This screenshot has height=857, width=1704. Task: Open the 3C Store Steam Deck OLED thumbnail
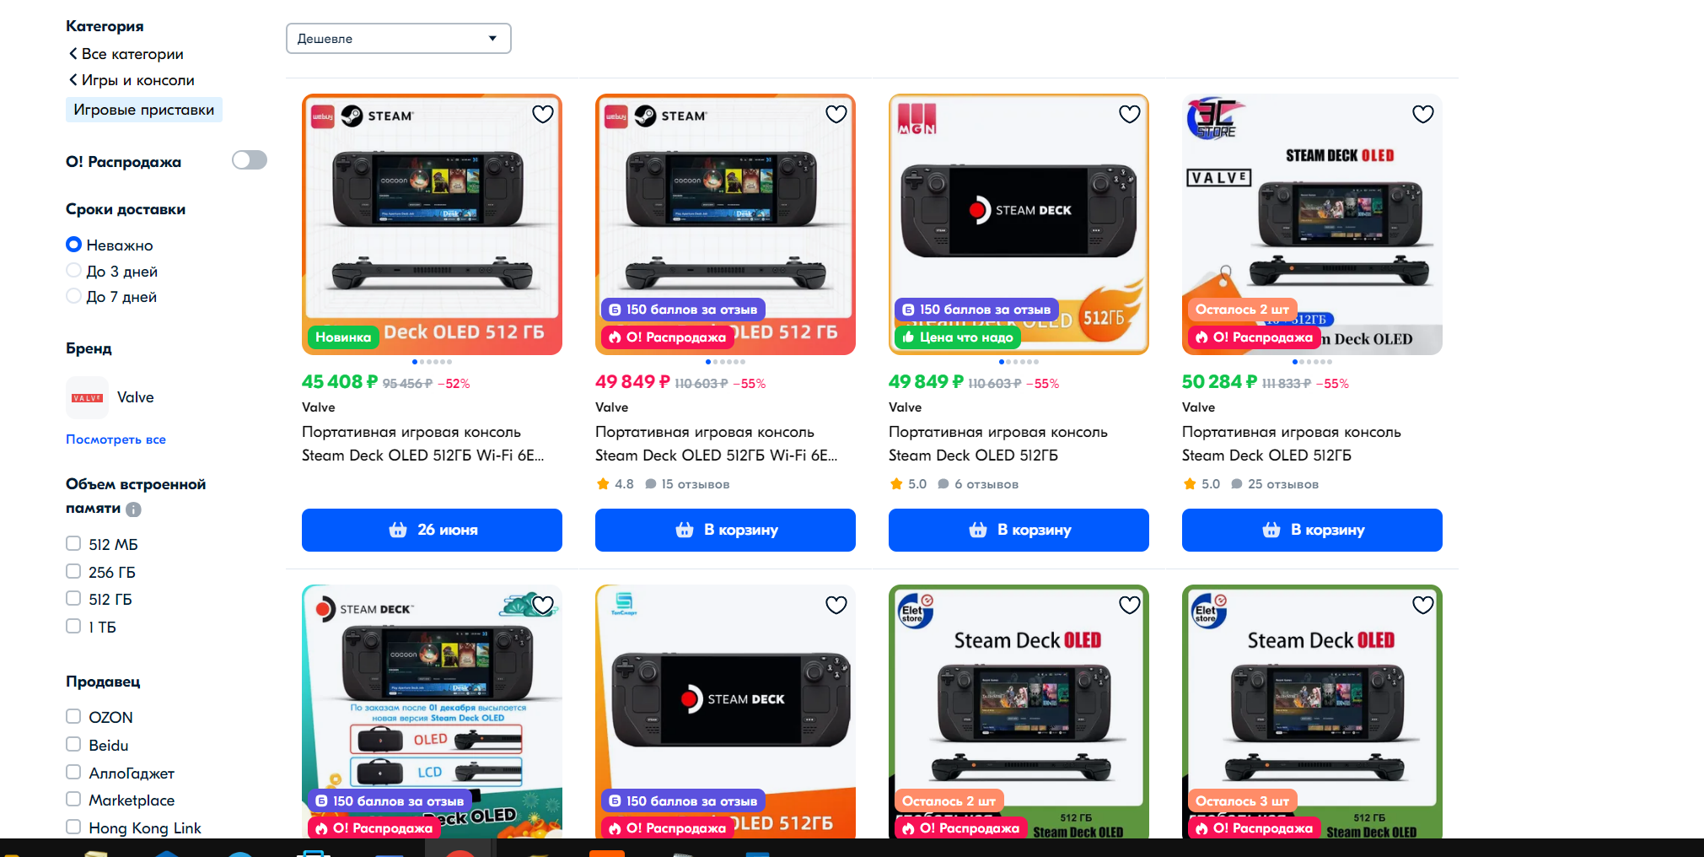(1312, 224)
